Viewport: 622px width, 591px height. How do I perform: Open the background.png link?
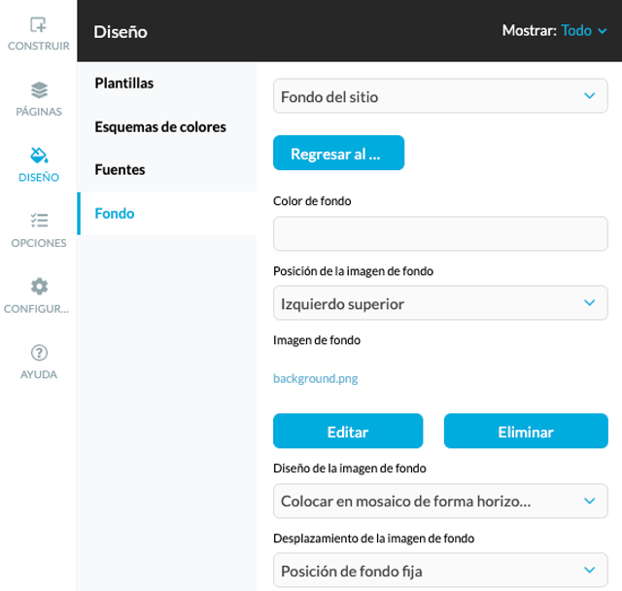pos(315,378)
